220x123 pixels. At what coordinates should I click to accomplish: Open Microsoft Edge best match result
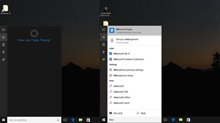click(135, 31)
